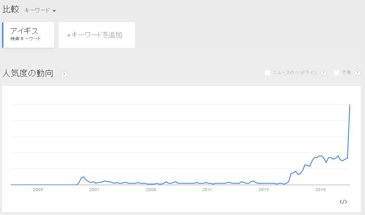
Task: Click the embed code icon below chart
Action: click(343, 202)
